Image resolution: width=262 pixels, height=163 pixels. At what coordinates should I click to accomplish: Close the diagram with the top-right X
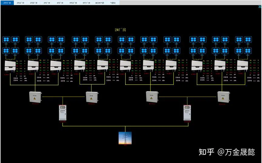(260, 7)
